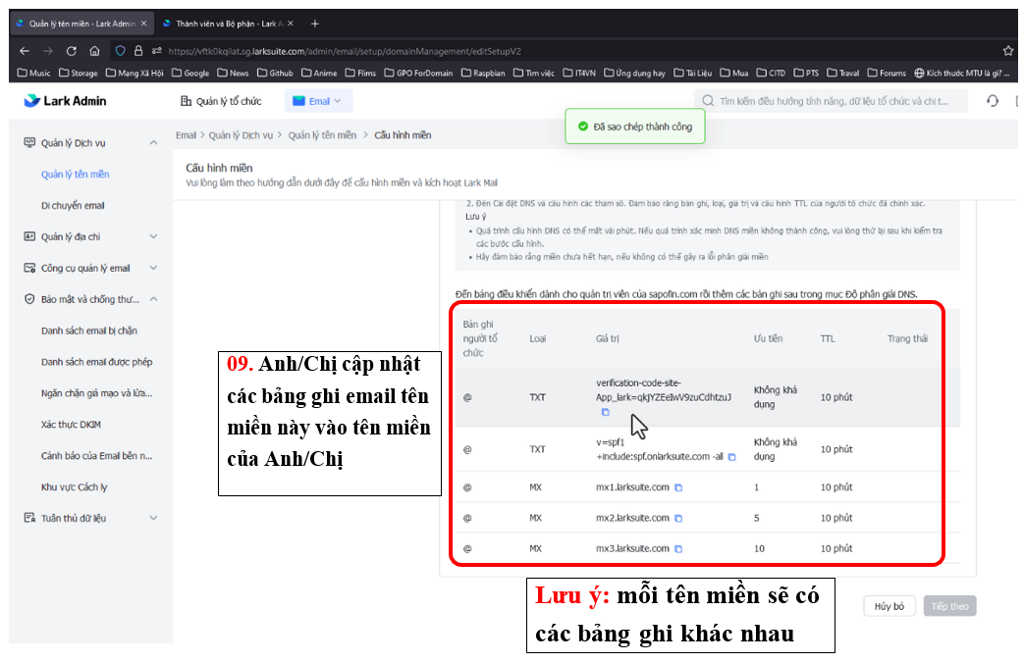1024x663 pixels.
Task: Open Danh sách email được phép
Action: pyautogui.click(x=96, y=362)
